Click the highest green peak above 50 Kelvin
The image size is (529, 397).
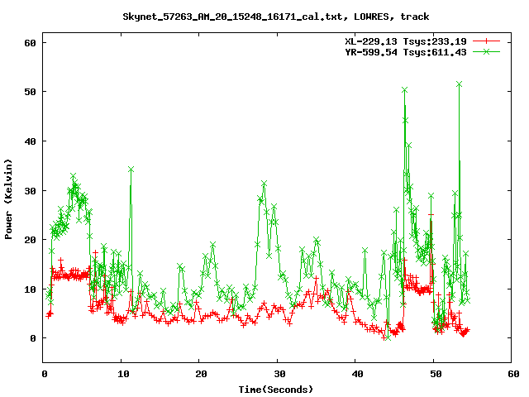pos(459,84)
